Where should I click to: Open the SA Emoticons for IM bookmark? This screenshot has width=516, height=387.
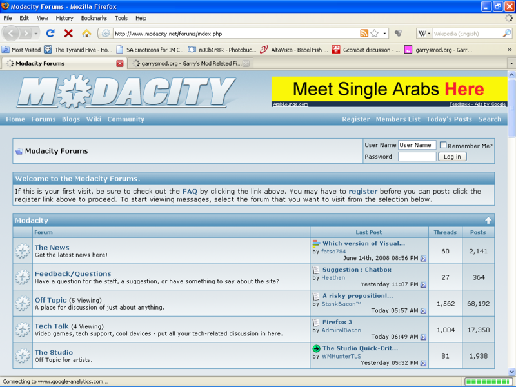151,50
